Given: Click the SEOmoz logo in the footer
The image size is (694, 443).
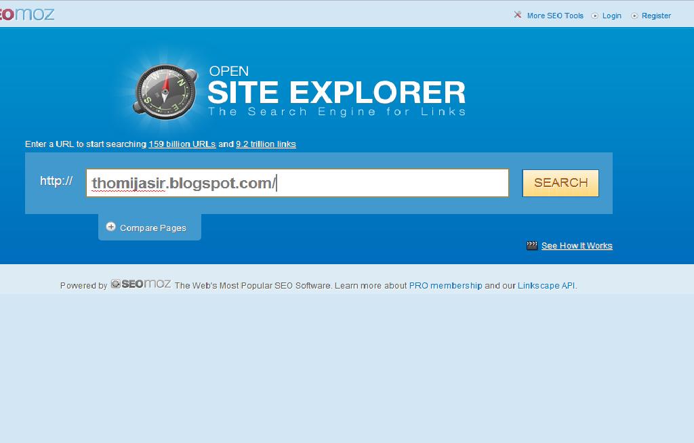Looking at the screenshot, I should coord(141,284).
